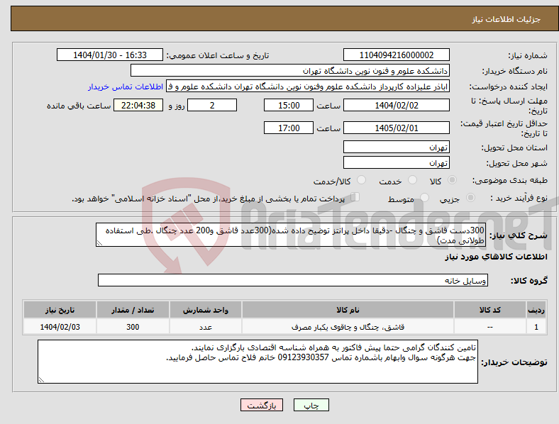
Task: Click the تعداد / مقدار column header
Action: pos(133,310)
